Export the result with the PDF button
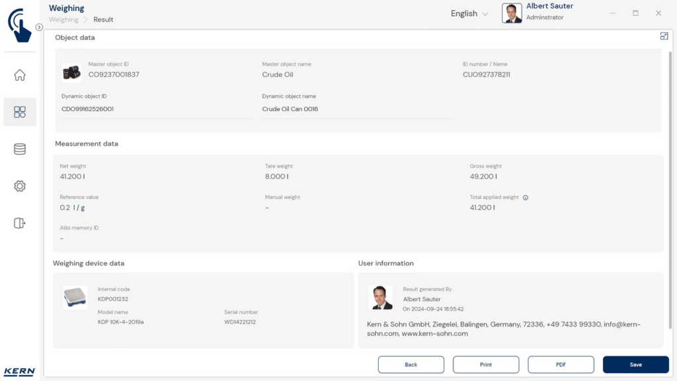 [561, 364]
